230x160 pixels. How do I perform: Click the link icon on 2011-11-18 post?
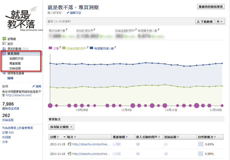[69, 144]
